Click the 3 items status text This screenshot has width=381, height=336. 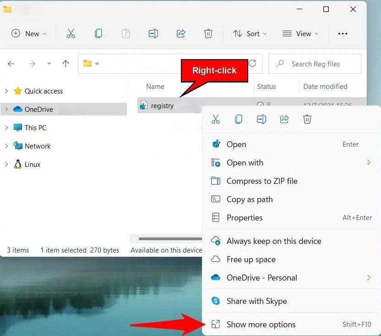pos(18,250)
